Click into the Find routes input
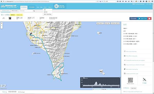The image size is (154, 94). pos(26,11)
